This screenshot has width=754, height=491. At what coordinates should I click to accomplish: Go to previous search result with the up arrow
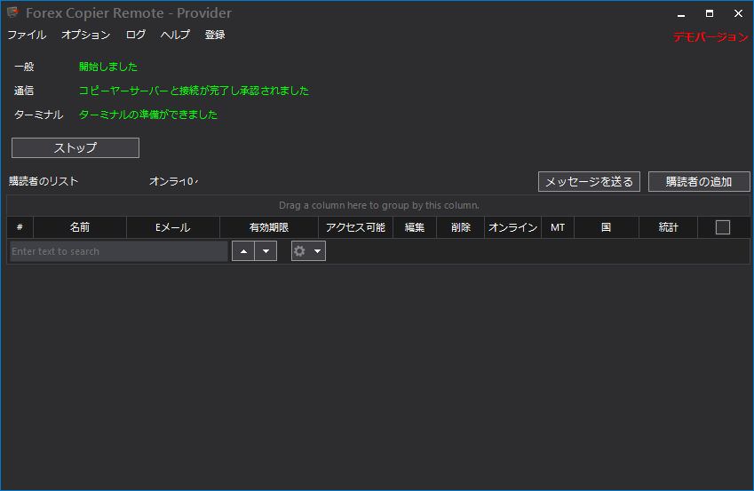243,251
